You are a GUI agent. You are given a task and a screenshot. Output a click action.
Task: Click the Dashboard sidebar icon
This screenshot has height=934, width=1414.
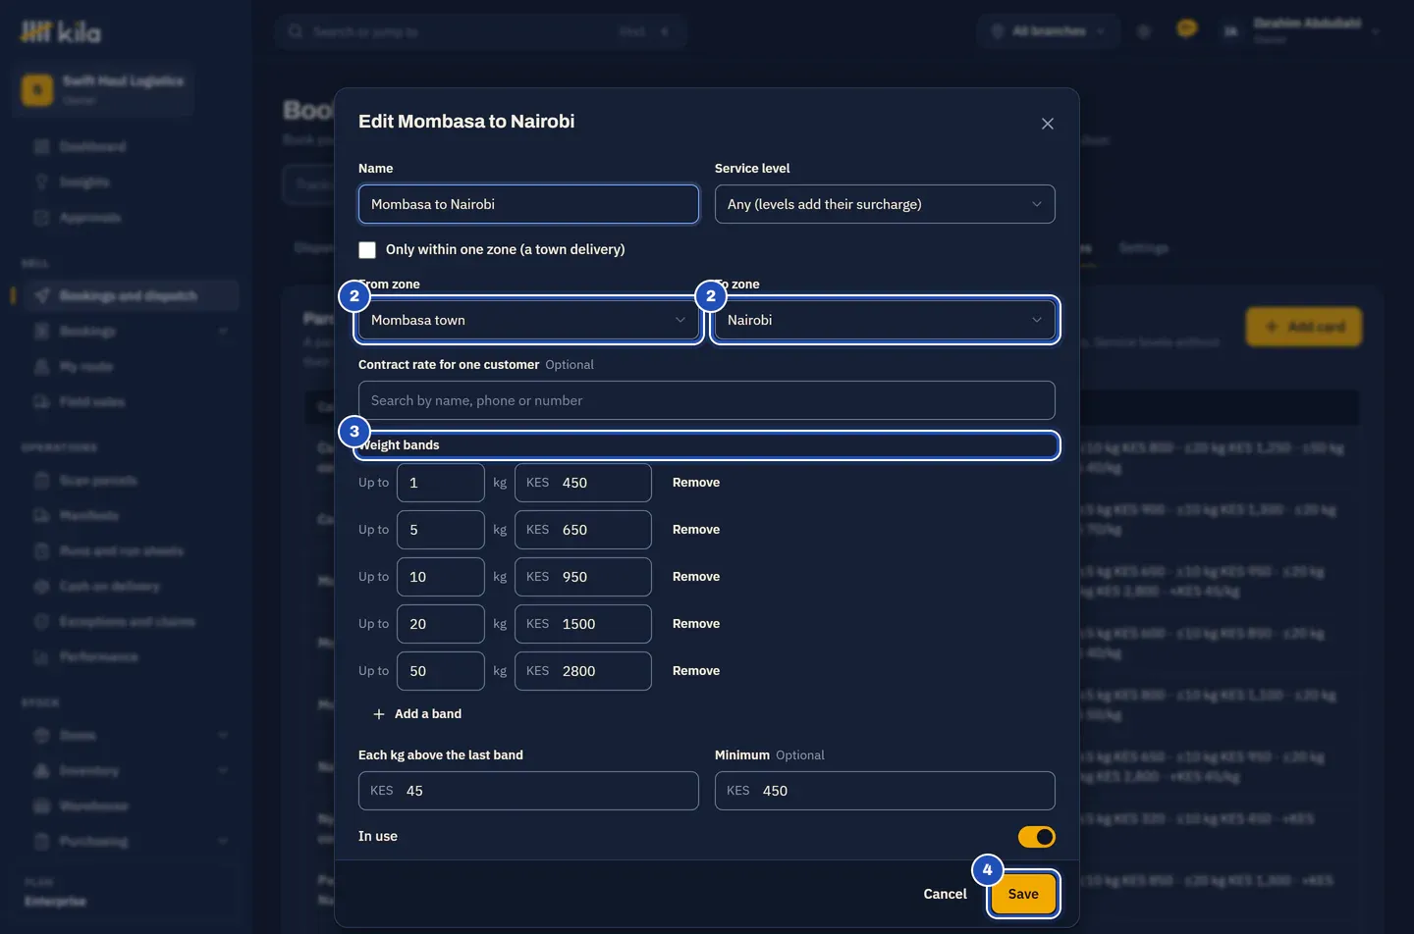41,146
